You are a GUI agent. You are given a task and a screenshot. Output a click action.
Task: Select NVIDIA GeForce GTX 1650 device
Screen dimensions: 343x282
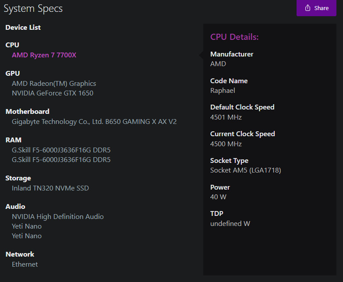[x=53, y=93]
